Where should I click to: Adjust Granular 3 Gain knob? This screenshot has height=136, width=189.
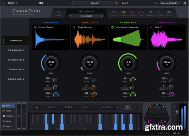tap(128, 63)
